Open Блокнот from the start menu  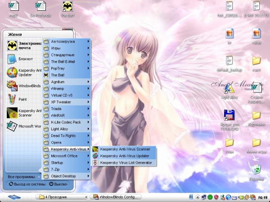(x=24, y=59)
